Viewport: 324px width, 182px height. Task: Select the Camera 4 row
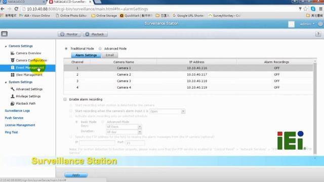tap(188, 87)
